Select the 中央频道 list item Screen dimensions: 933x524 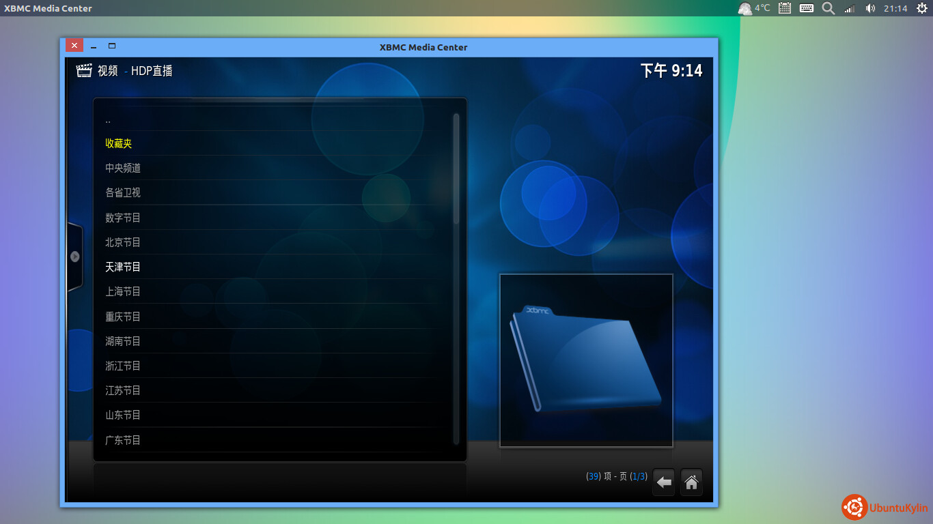click(273, 168)
